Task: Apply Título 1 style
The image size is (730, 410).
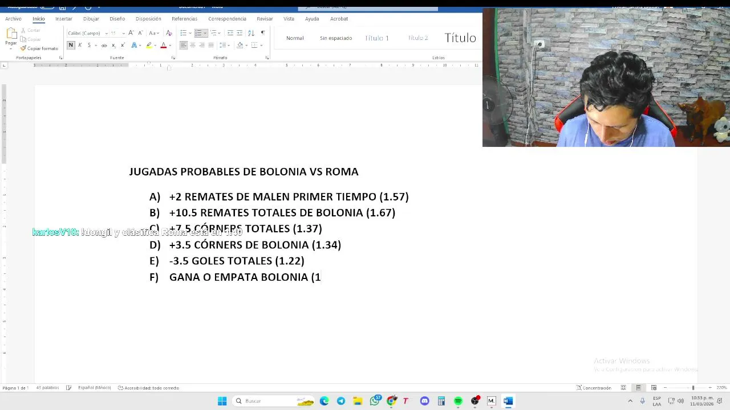Action: [x=377, y=38]
